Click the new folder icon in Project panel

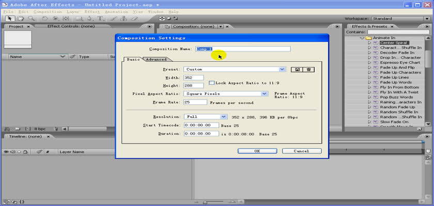click(18, 129)
